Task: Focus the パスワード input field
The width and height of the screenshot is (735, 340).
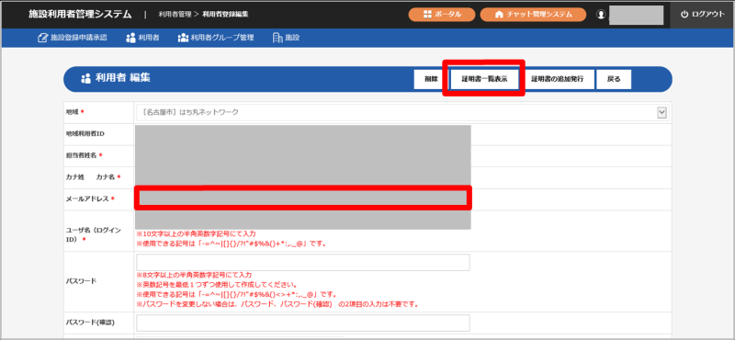Action: (x=303, y=263)
